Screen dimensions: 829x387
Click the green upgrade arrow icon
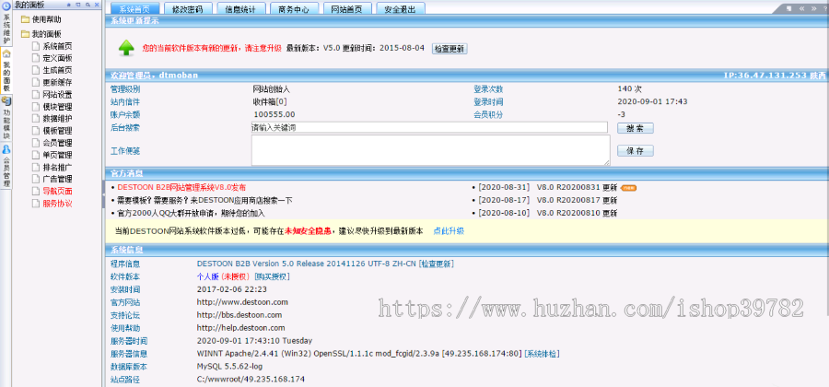point(126,48)
